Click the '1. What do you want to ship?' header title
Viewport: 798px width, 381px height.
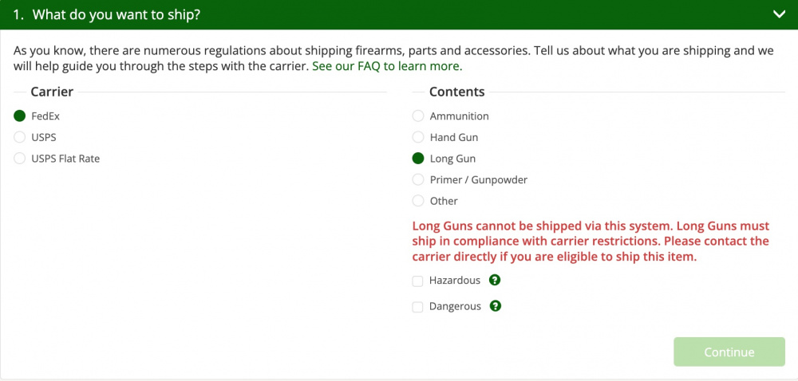click(x=106, y=14)
